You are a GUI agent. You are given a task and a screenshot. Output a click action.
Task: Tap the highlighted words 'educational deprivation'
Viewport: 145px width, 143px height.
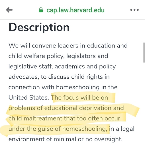point(78,108)
